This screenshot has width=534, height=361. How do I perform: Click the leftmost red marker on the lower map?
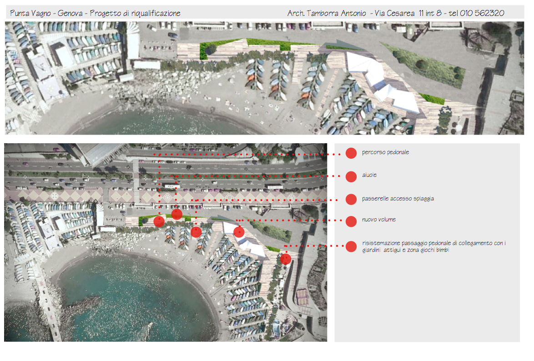click(x=159, y=221)
